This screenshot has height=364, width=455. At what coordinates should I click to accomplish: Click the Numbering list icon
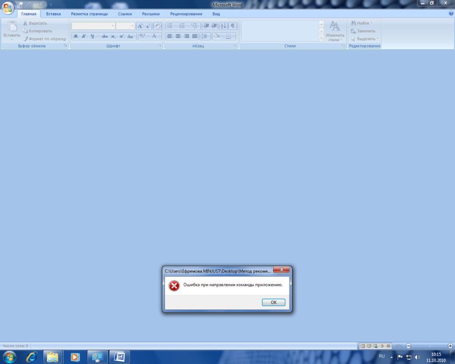[x=182, y=26]
